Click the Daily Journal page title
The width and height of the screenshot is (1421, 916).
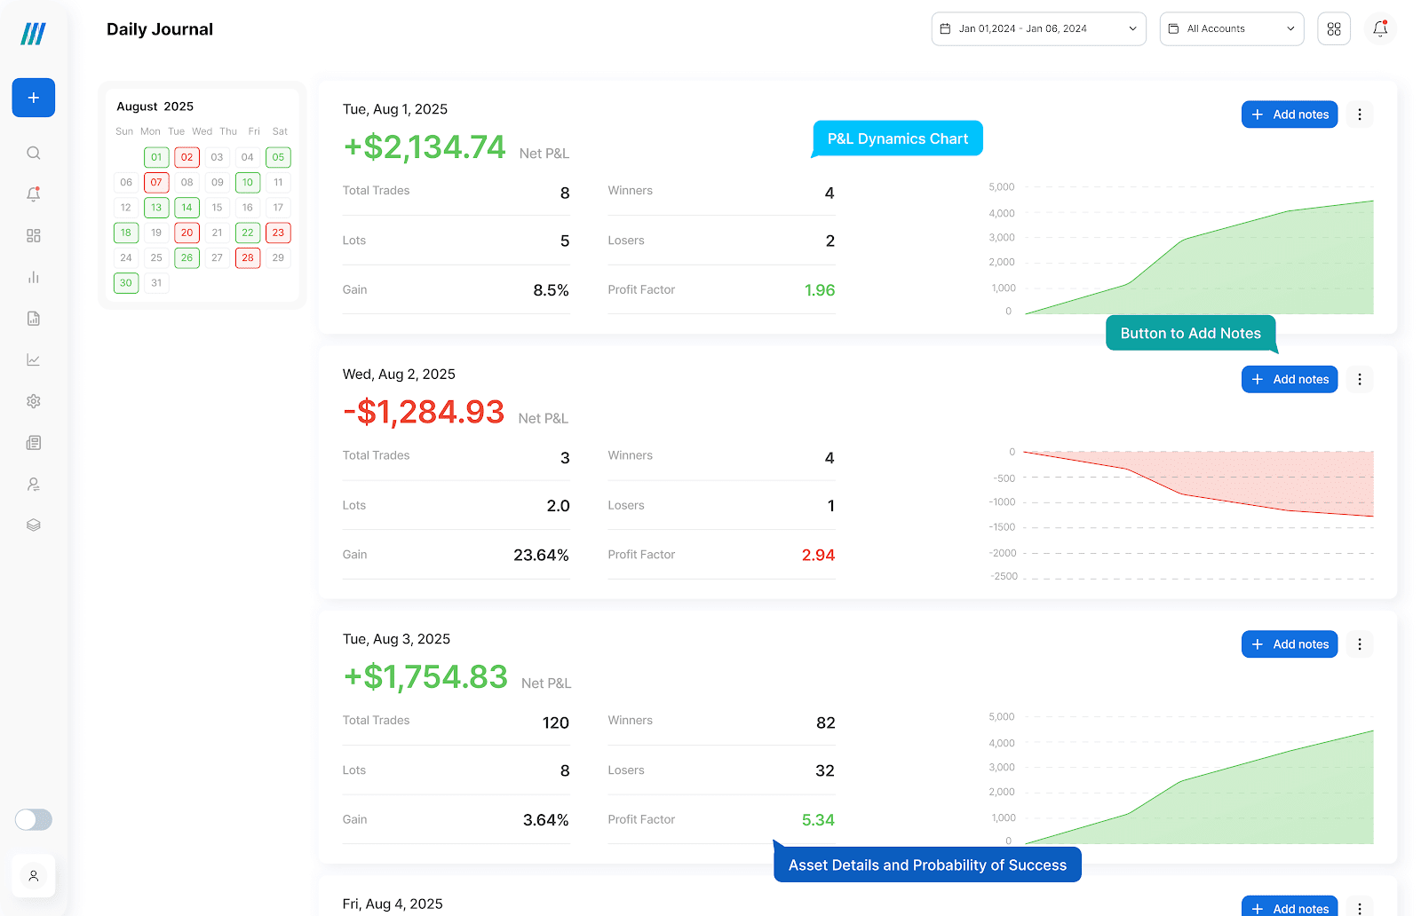159,28
